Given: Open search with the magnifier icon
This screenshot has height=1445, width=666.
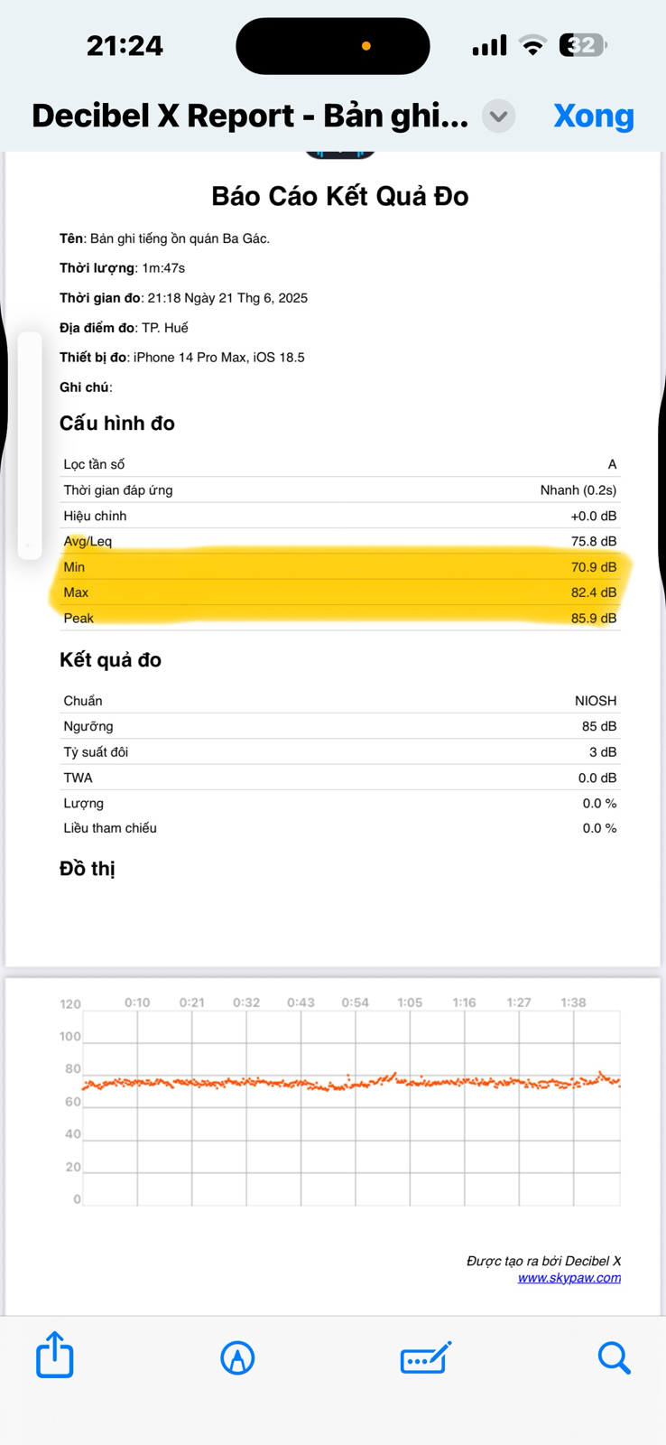Looking at the screenshot, I should click(x=614, y=1357).
